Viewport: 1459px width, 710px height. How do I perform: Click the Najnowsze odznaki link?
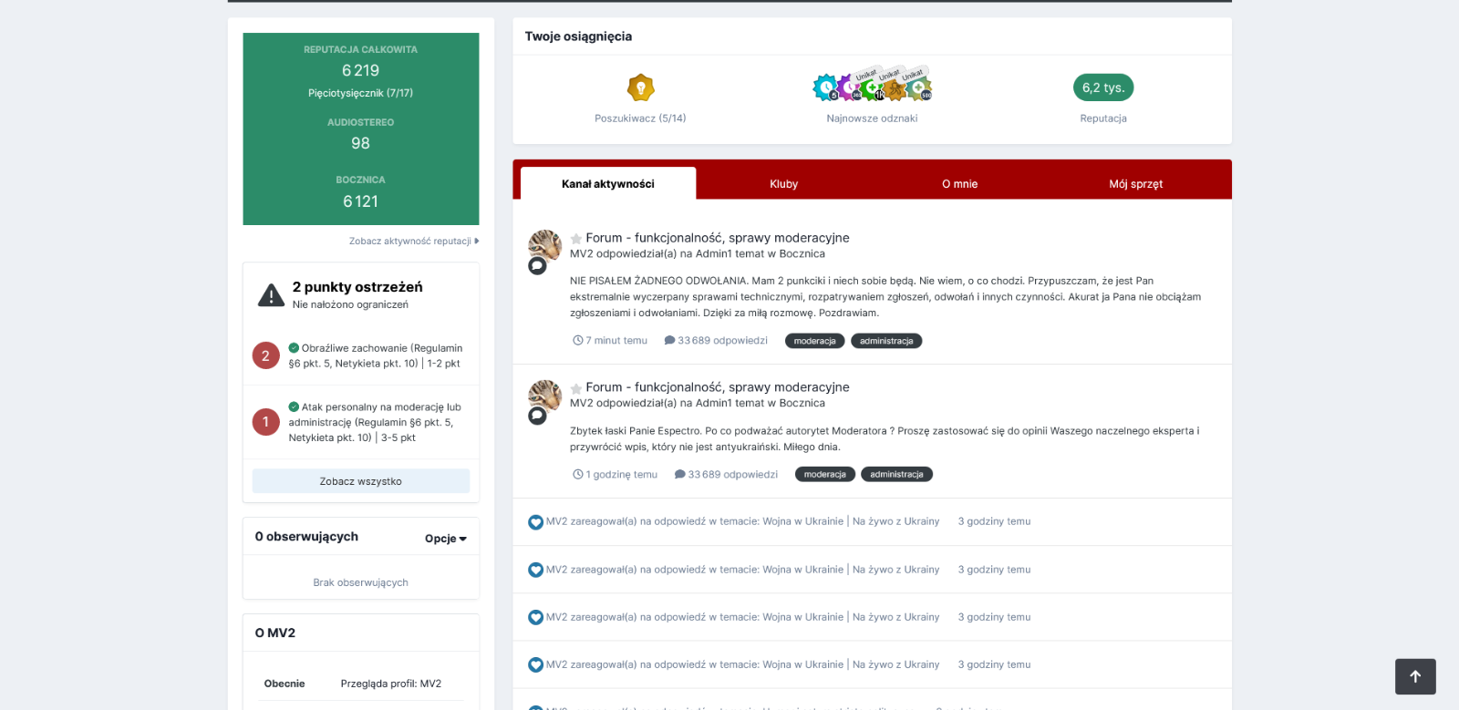tap(872, 118)
